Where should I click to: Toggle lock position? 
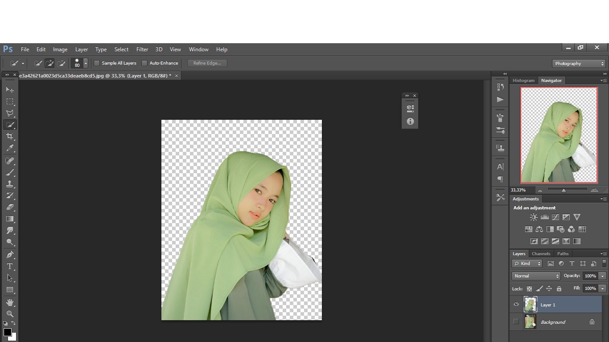point(549,289)
